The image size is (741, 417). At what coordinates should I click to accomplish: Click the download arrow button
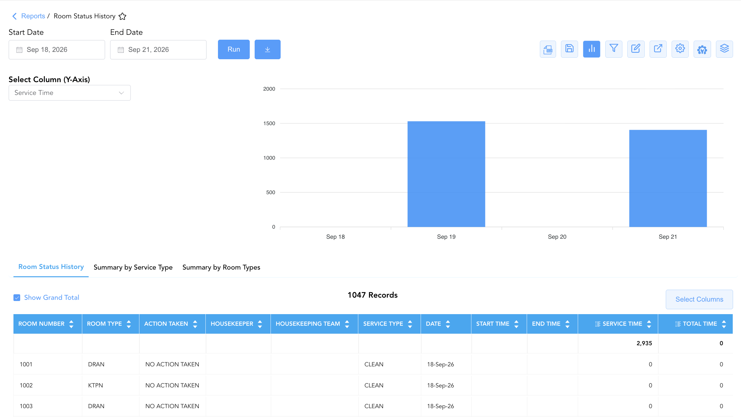point(267,49)
